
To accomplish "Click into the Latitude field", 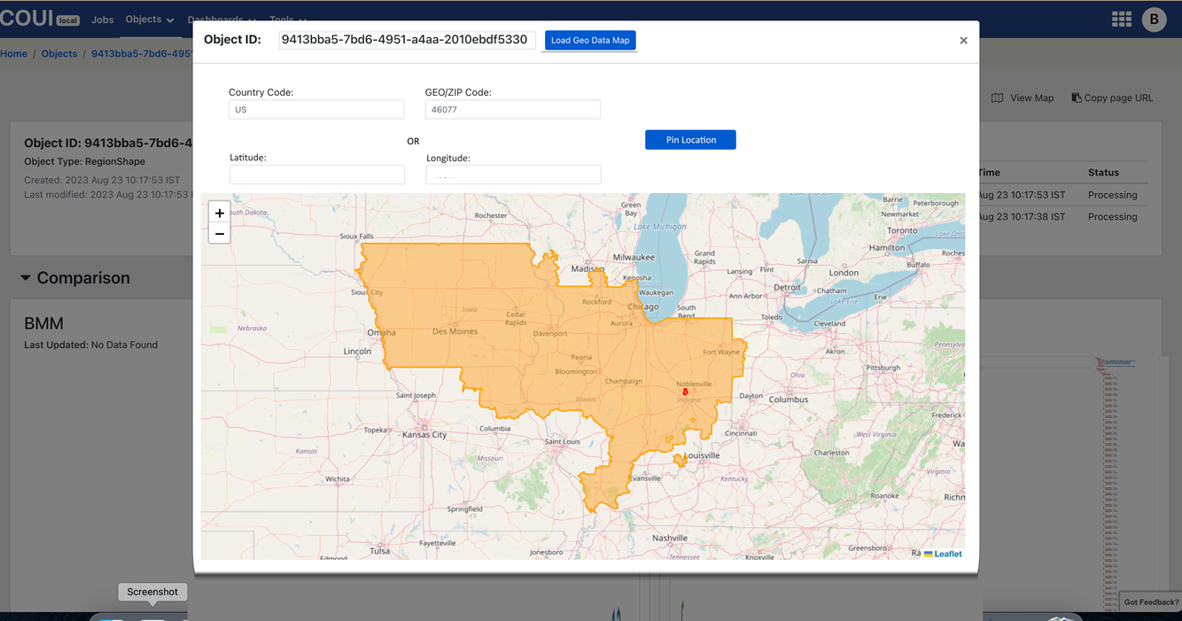I will click(317, 175).
